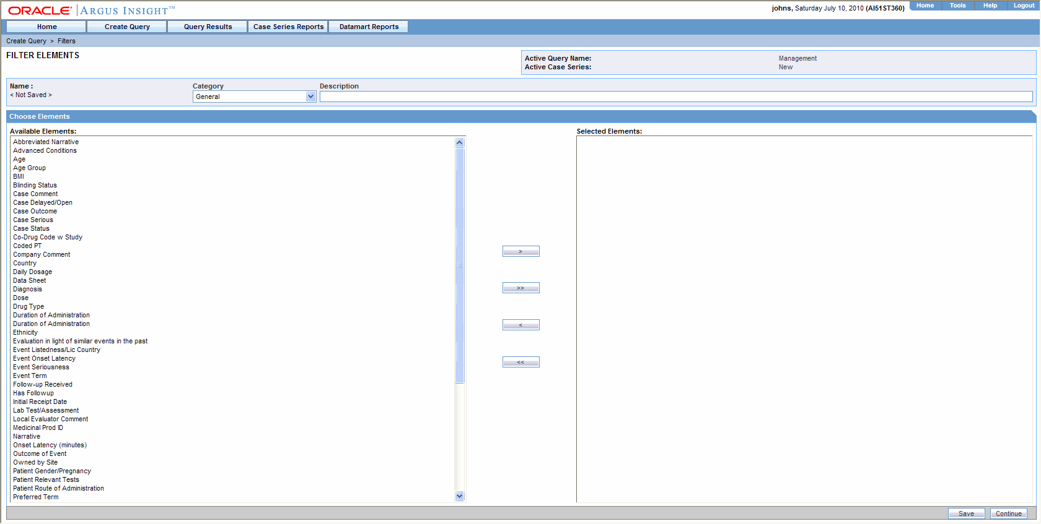The width and height of the screenshot is (1041, 524).
Task: Click the remove selected element left arrow button
Action: pyautogui.click(x=520, y=325)
